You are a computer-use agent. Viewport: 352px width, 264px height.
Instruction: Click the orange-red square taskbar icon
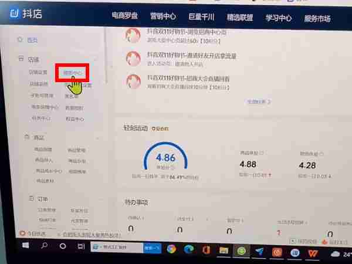coord(277,252)
